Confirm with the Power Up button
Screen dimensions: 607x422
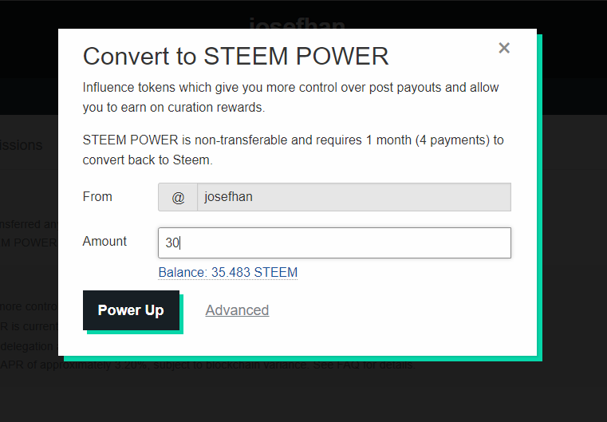pos(132,310)
